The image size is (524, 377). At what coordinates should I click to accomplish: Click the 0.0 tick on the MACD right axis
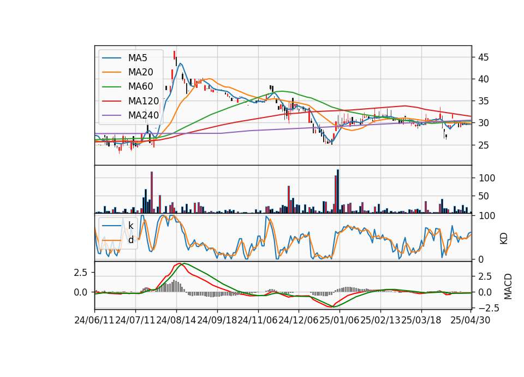(x=485, y=292)
